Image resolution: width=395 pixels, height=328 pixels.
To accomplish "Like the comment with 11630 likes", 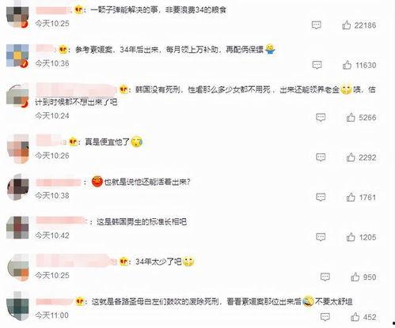I will coord(347,65).
